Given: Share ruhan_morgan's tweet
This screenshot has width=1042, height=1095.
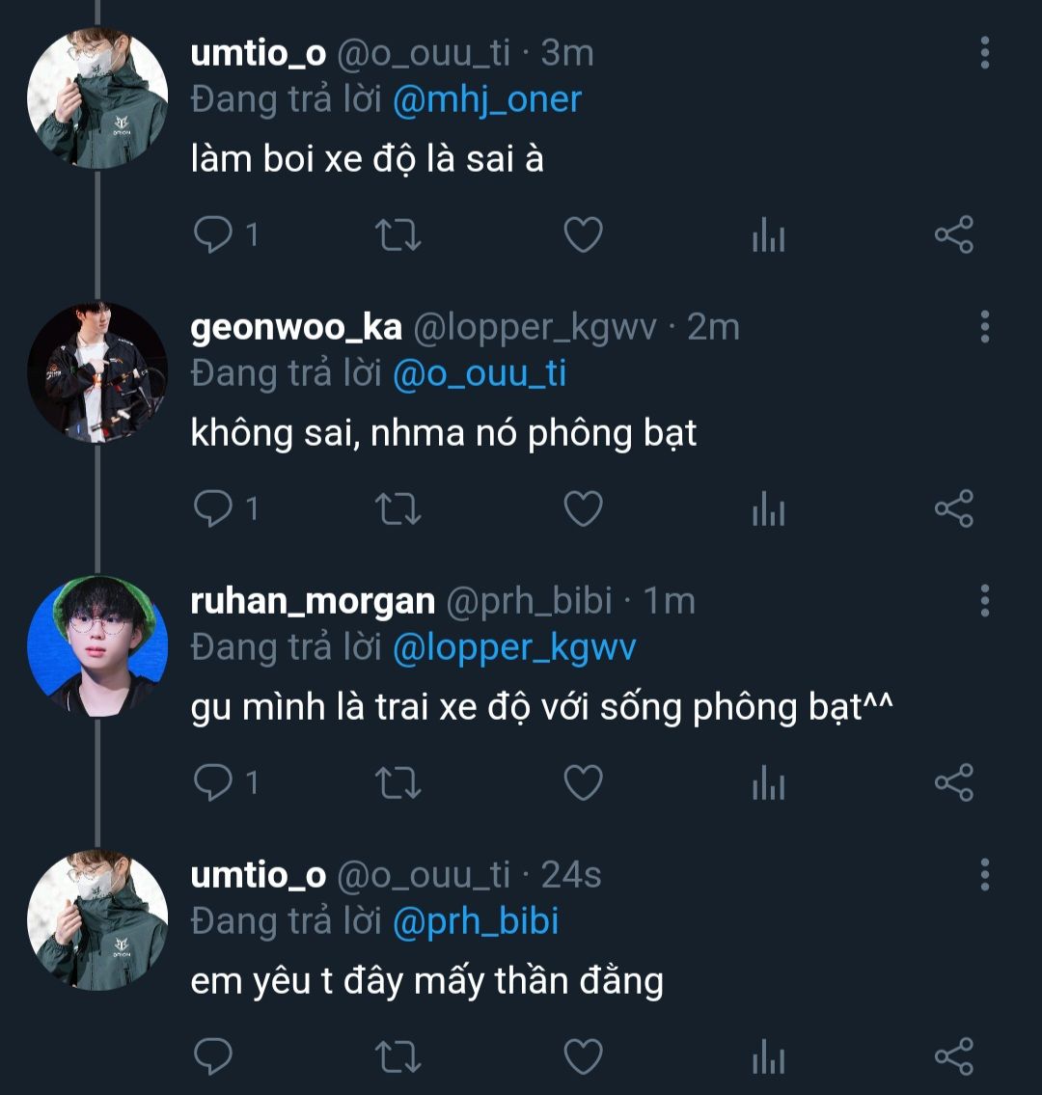Looking at the screenshot, I should (954, 783).
